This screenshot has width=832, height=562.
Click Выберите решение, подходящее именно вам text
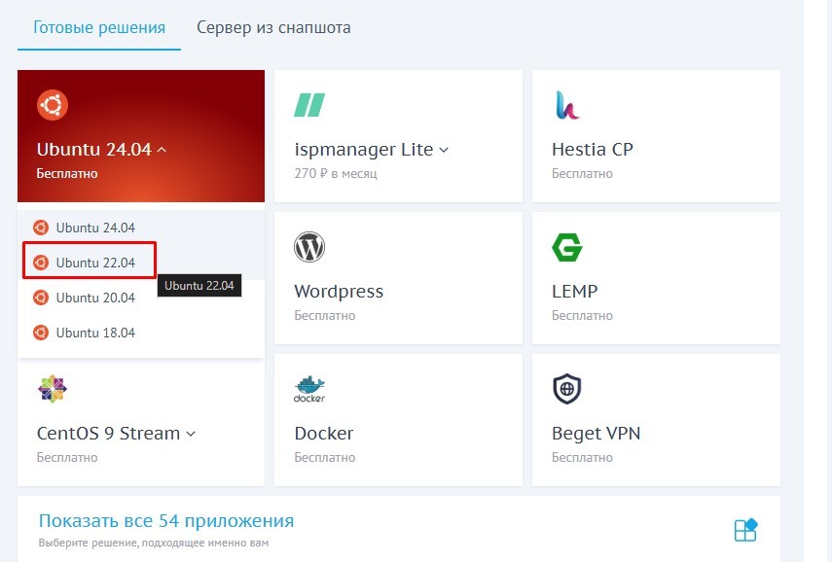[154, 543]
